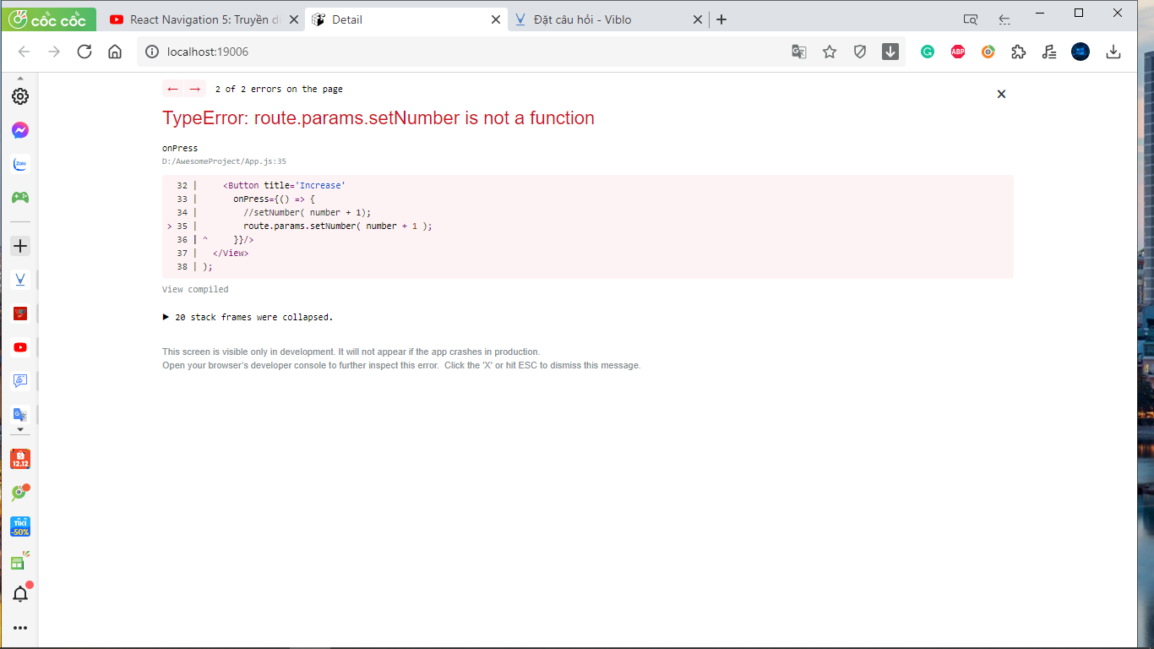
Task: Add a new sidebar shortcut
Action: pyautogui.click(x=20, y=246)
